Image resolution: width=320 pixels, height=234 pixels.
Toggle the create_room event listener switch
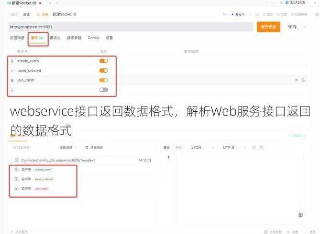click(x=104, y=61)
